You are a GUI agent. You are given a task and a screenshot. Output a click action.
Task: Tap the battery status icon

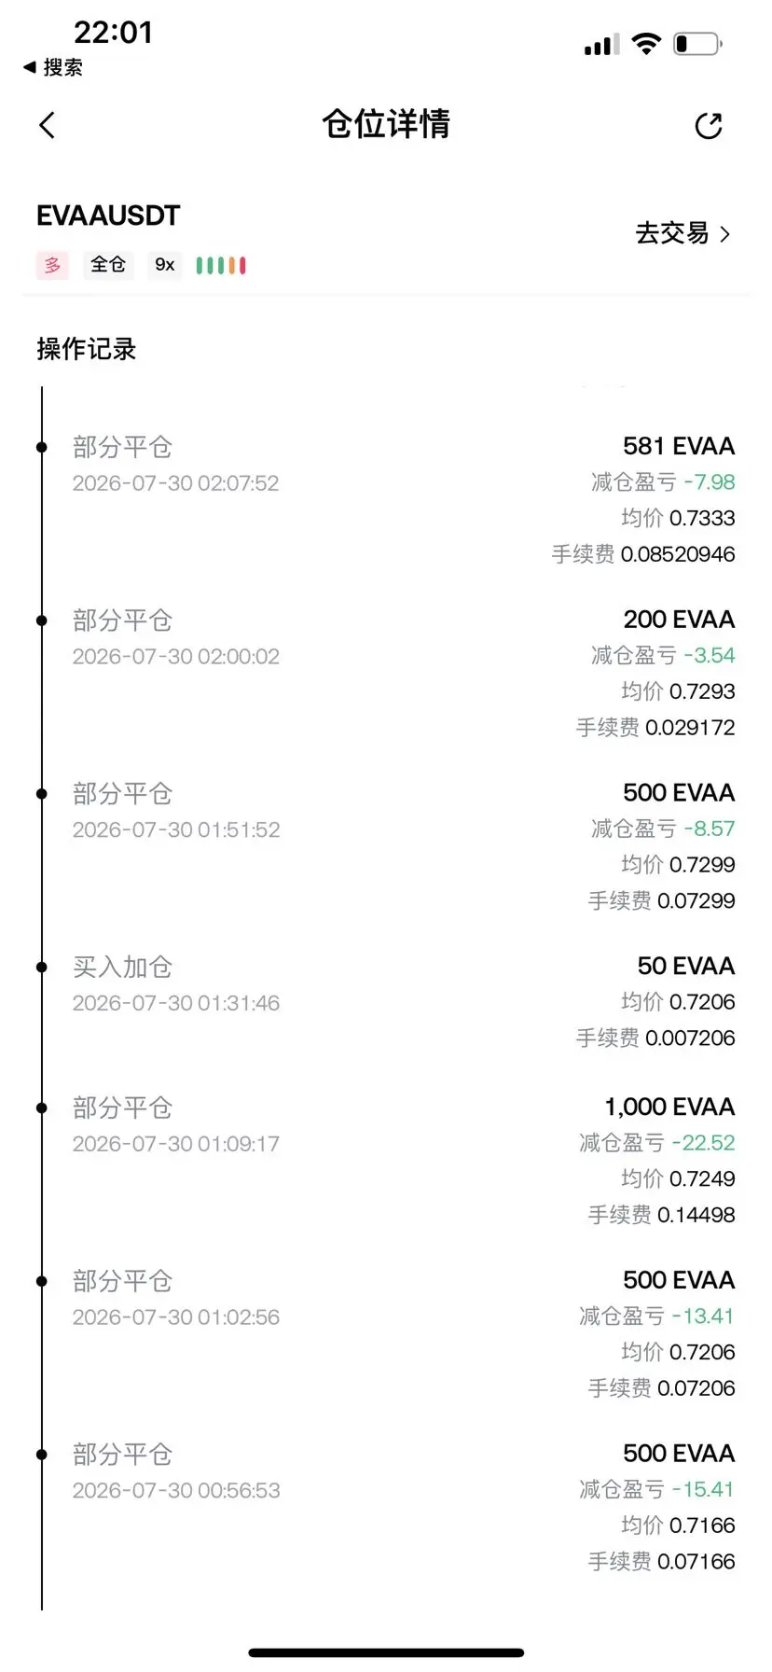[x=698, y=43]
